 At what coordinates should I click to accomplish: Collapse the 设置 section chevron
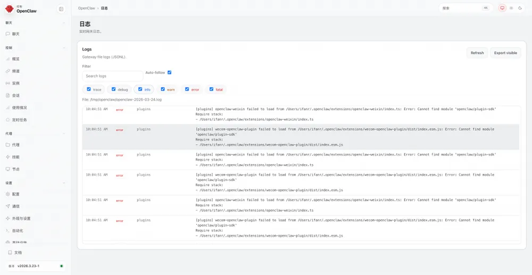[x=64, y=183]
